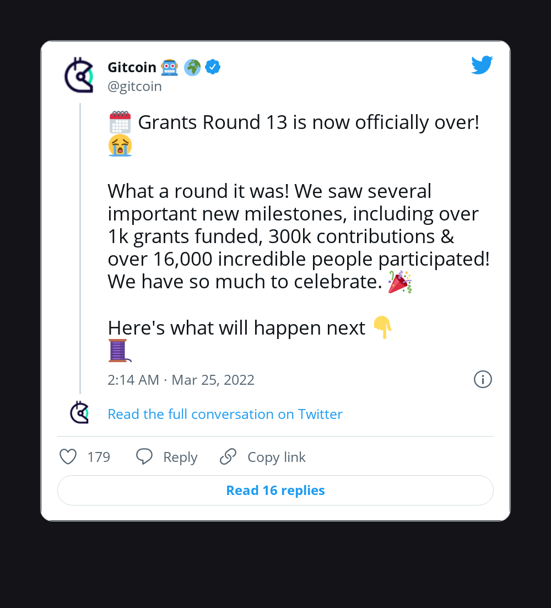Click the Gitcoin profile avatar
Image resolution: width=551 pixels, height=608 pixels.
(79, 74)
